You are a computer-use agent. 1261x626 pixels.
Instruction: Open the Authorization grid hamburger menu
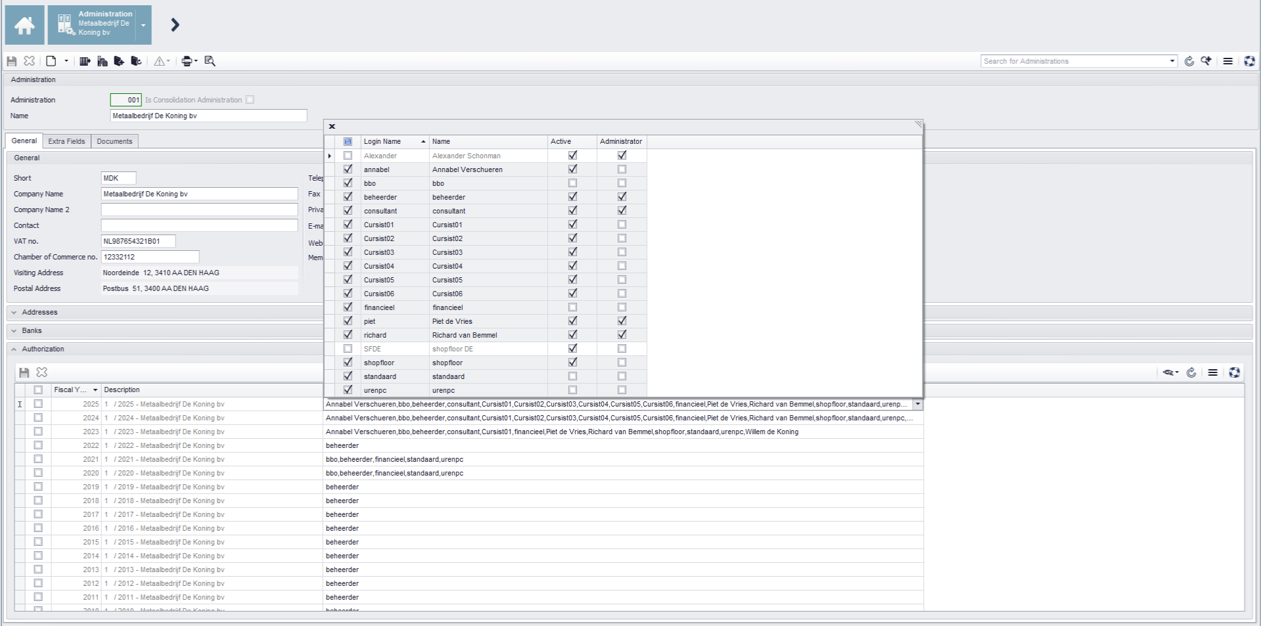pyautogui.click(x=1213, y=372)
